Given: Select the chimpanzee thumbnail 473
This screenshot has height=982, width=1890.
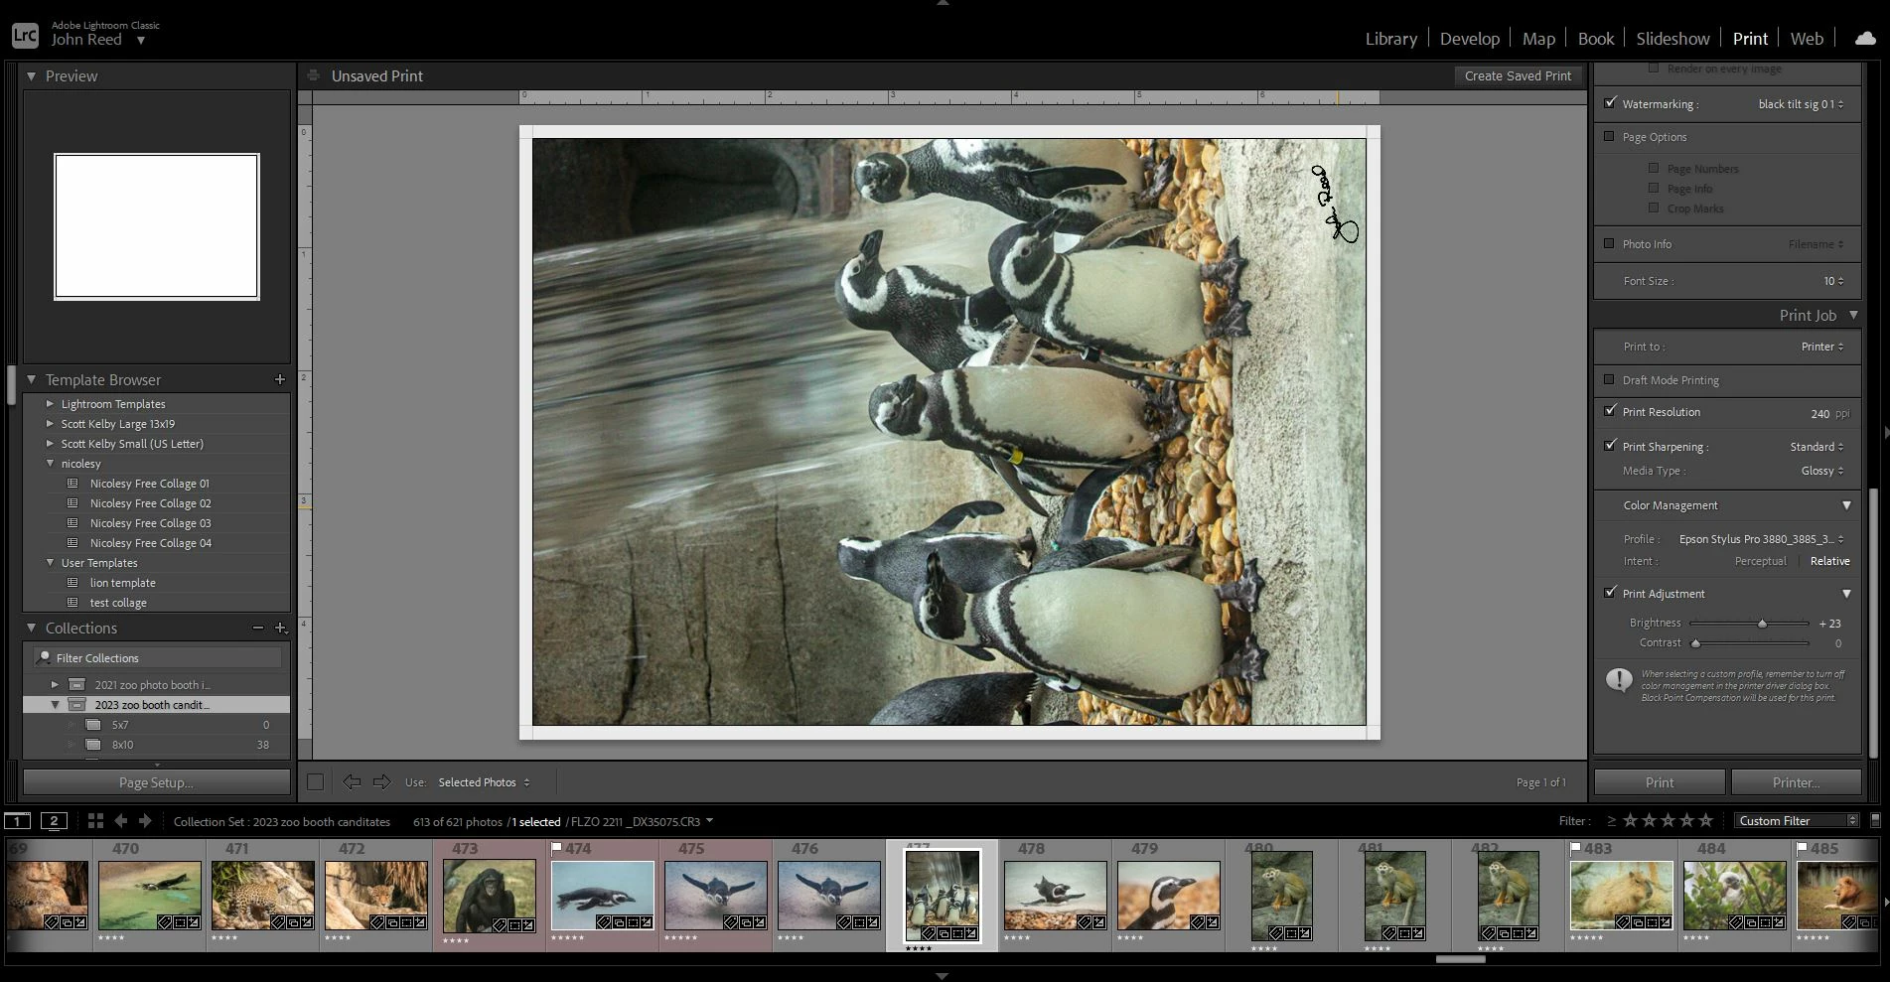Looking at the screenshot, I should point(489,896).
